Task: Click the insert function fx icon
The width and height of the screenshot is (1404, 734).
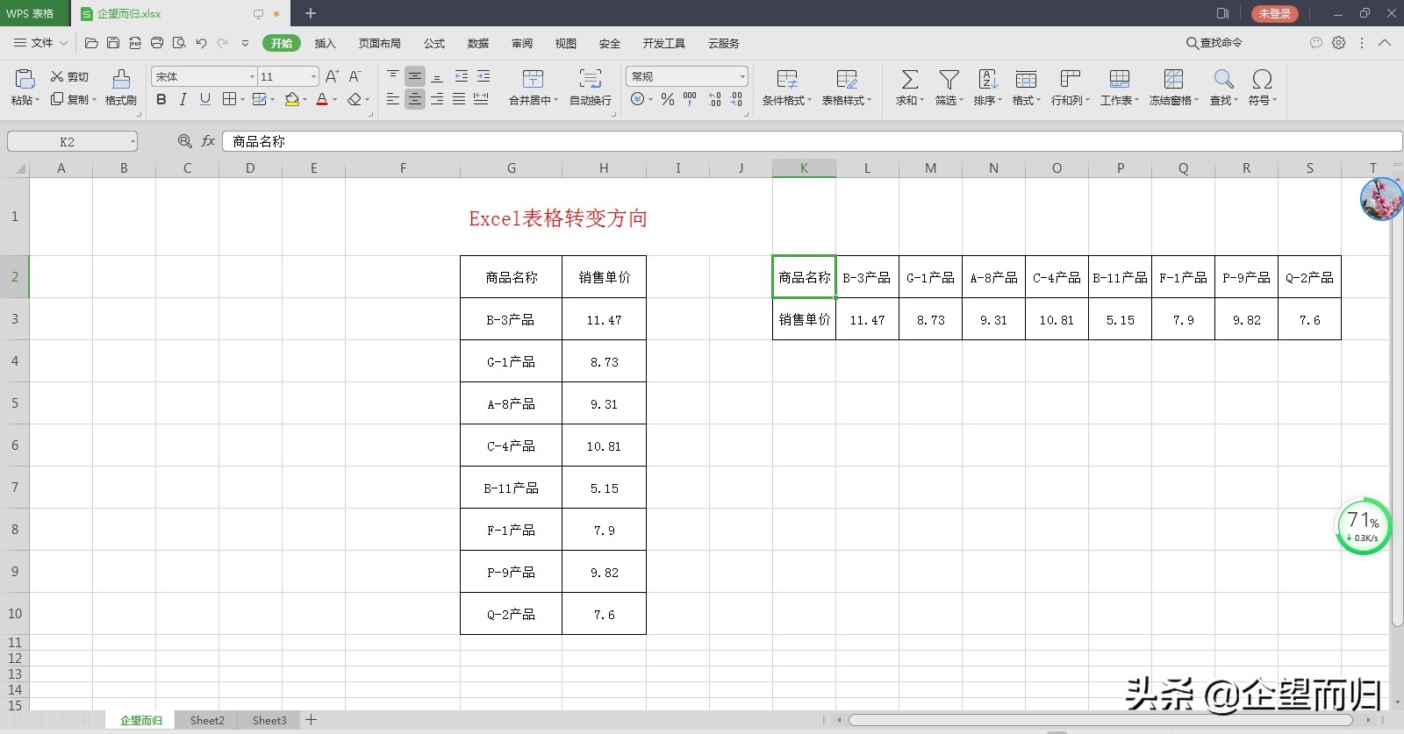Action: (208, 141)
